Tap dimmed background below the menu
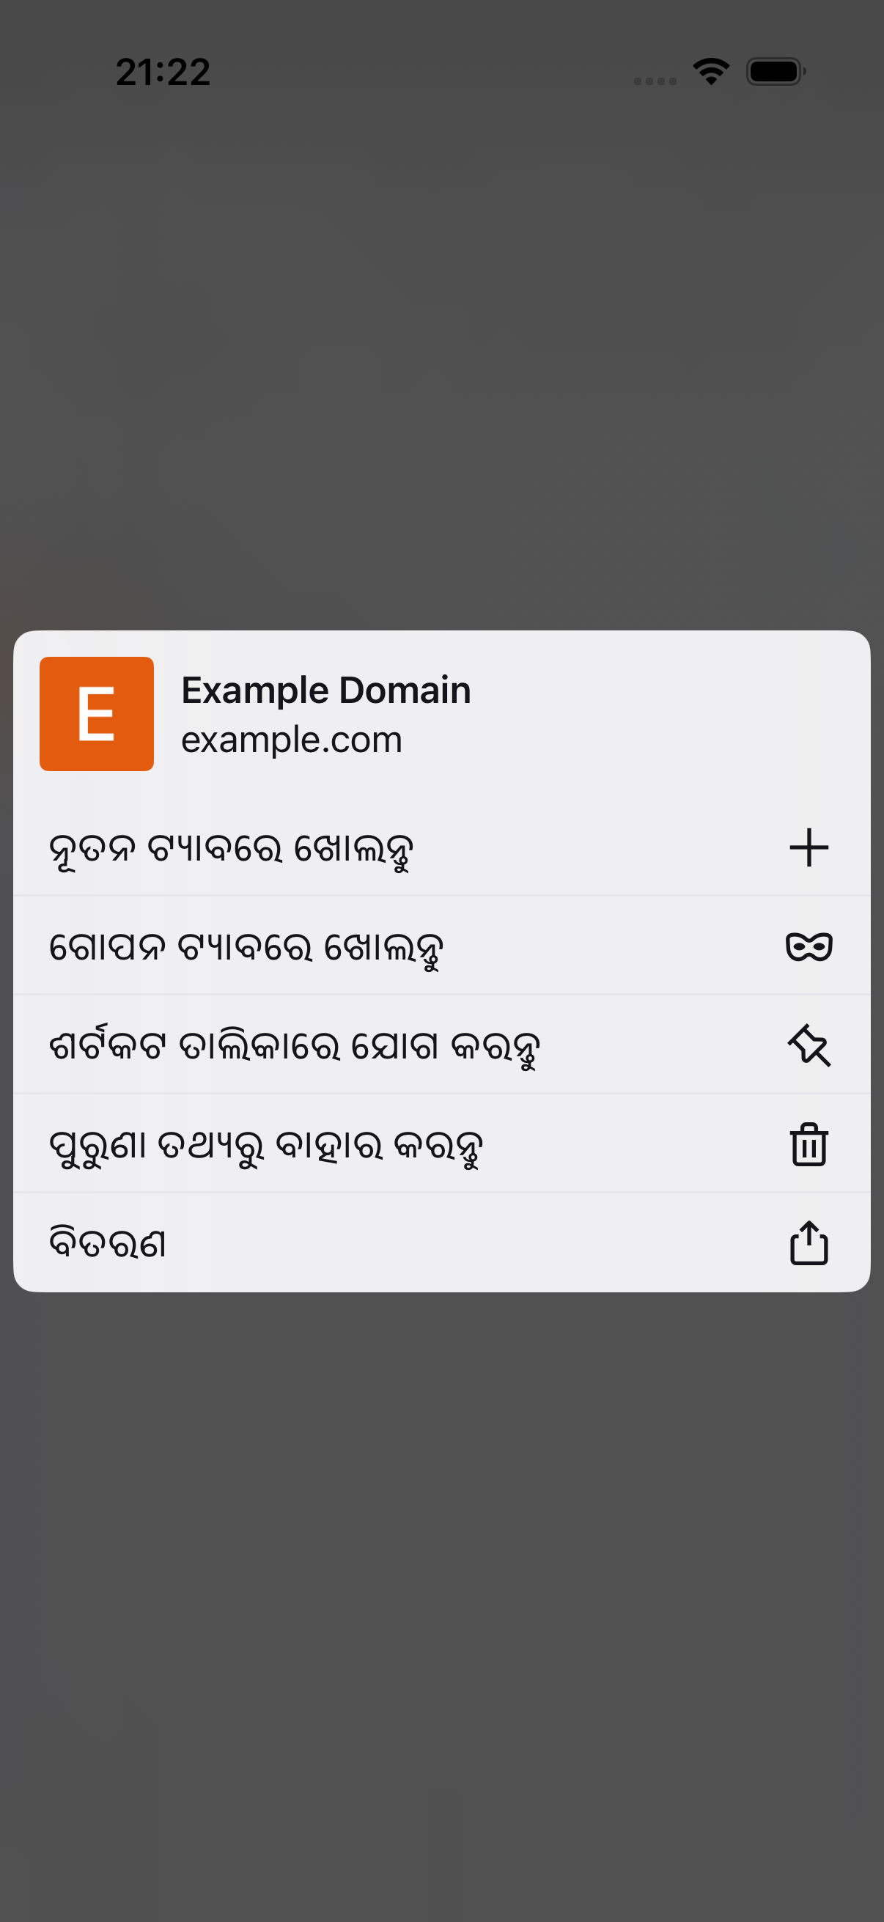884x1922 pixels. [x=441, y=1604]
